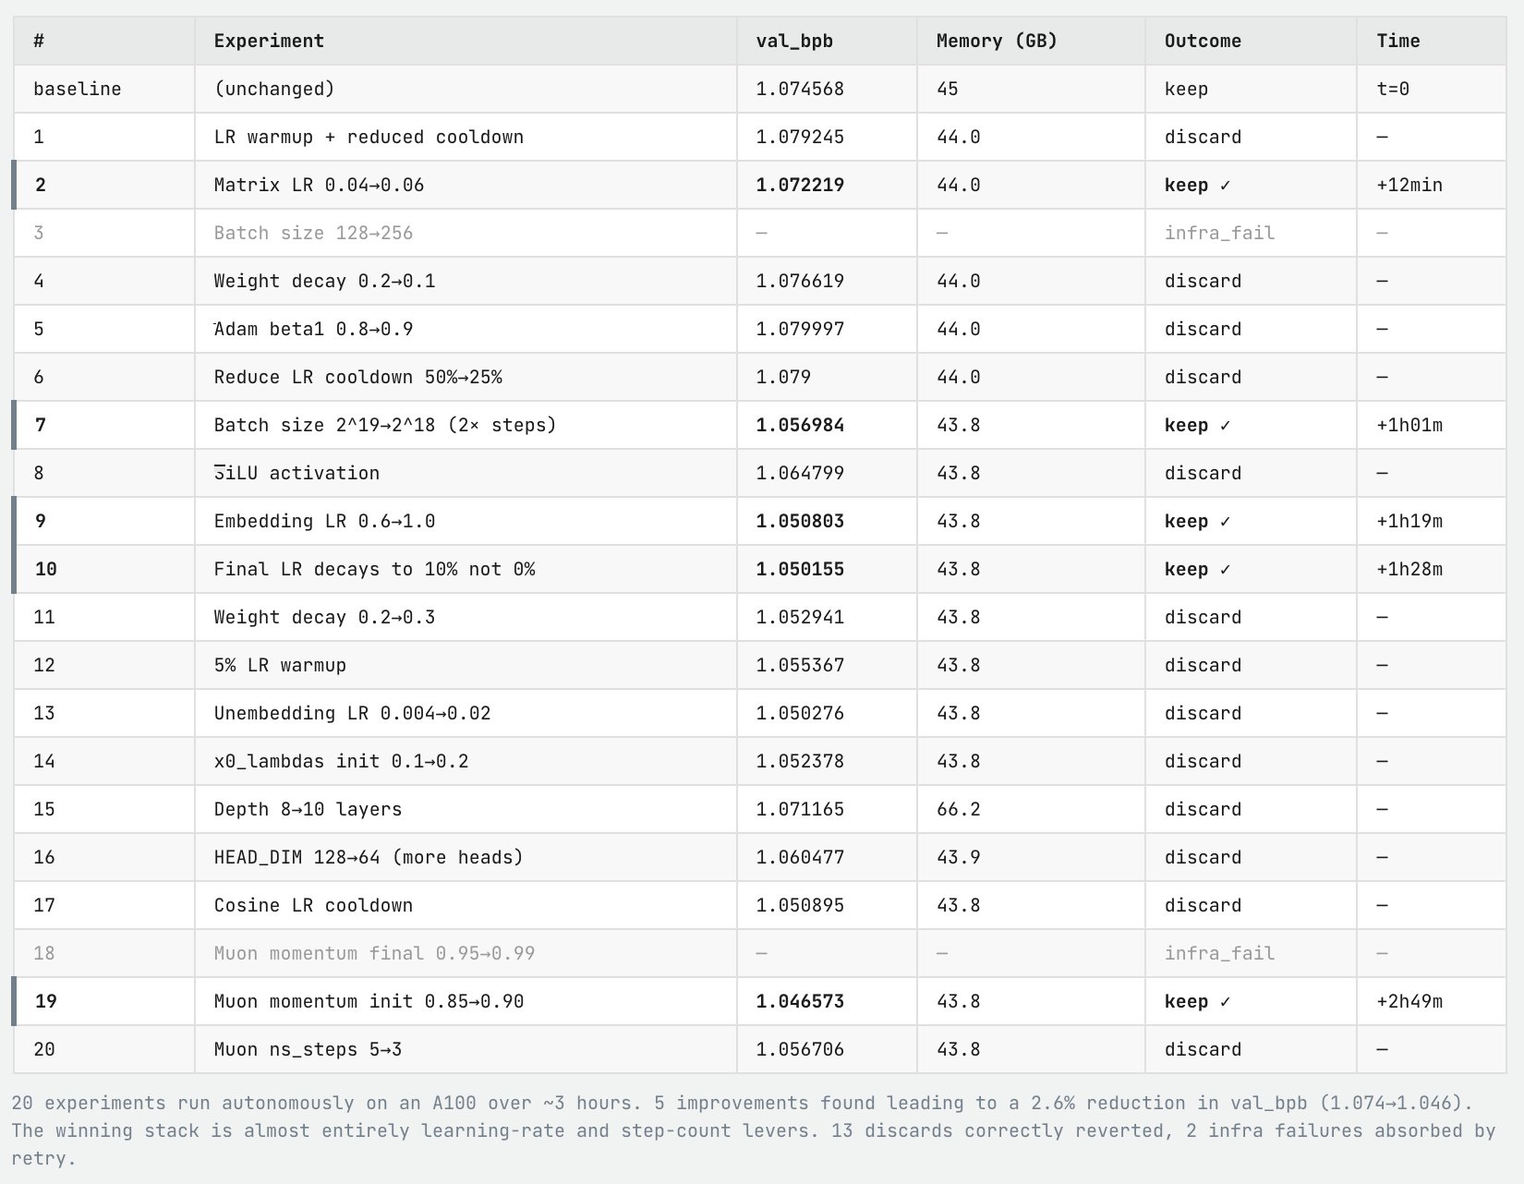This screenshot has height=1184, width=1524.
Task: Click the Experiment column header
Action: 269,41
